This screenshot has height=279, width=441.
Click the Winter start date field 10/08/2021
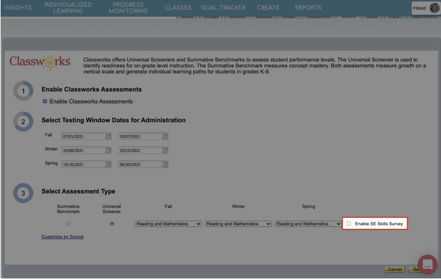[x=84, y=150]
